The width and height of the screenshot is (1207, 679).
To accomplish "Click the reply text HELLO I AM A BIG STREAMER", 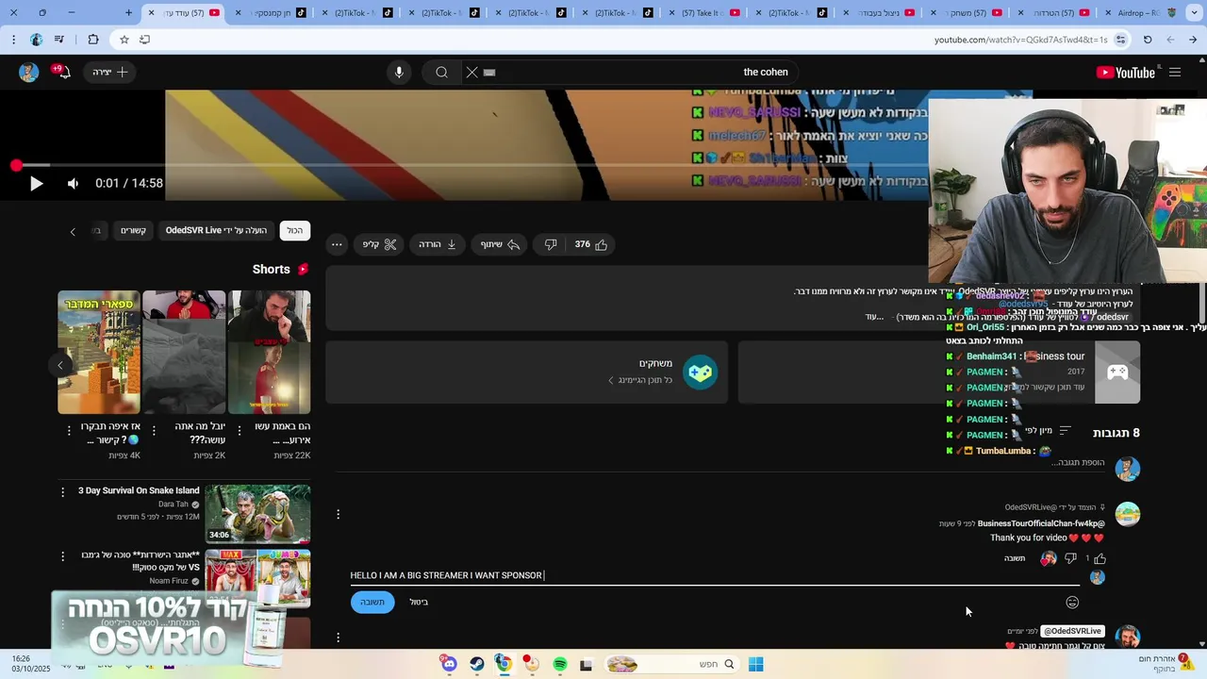I will tap(446, 575).
